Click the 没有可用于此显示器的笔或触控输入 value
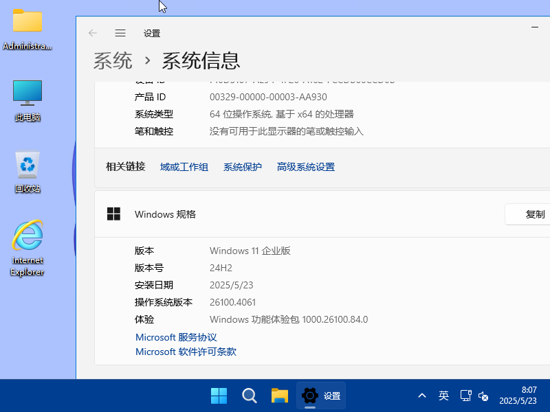The image size is (550, 412). tap(287, 131)
